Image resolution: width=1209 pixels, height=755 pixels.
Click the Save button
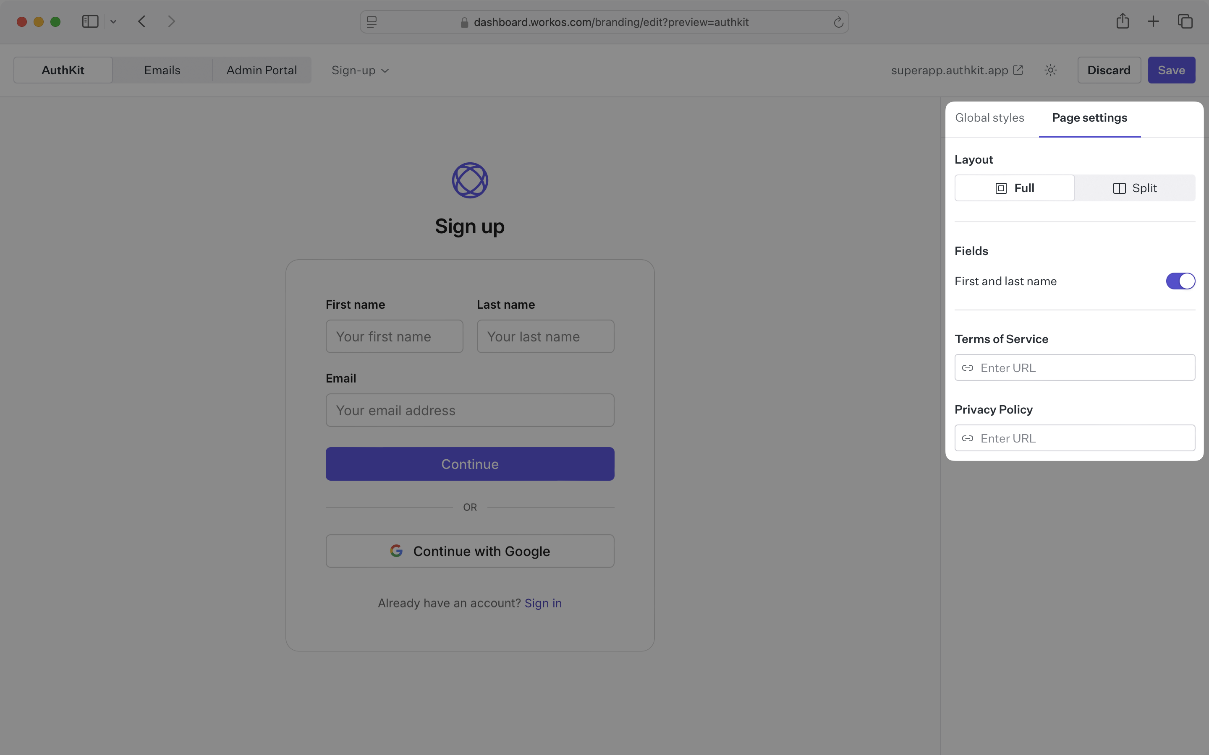1172,70
